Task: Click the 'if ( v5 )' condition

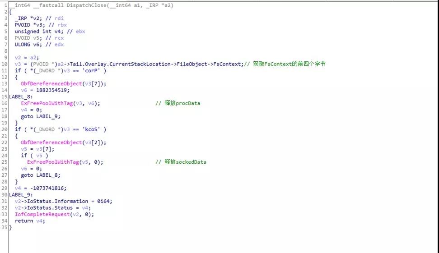Action: (x=34, y=156)
